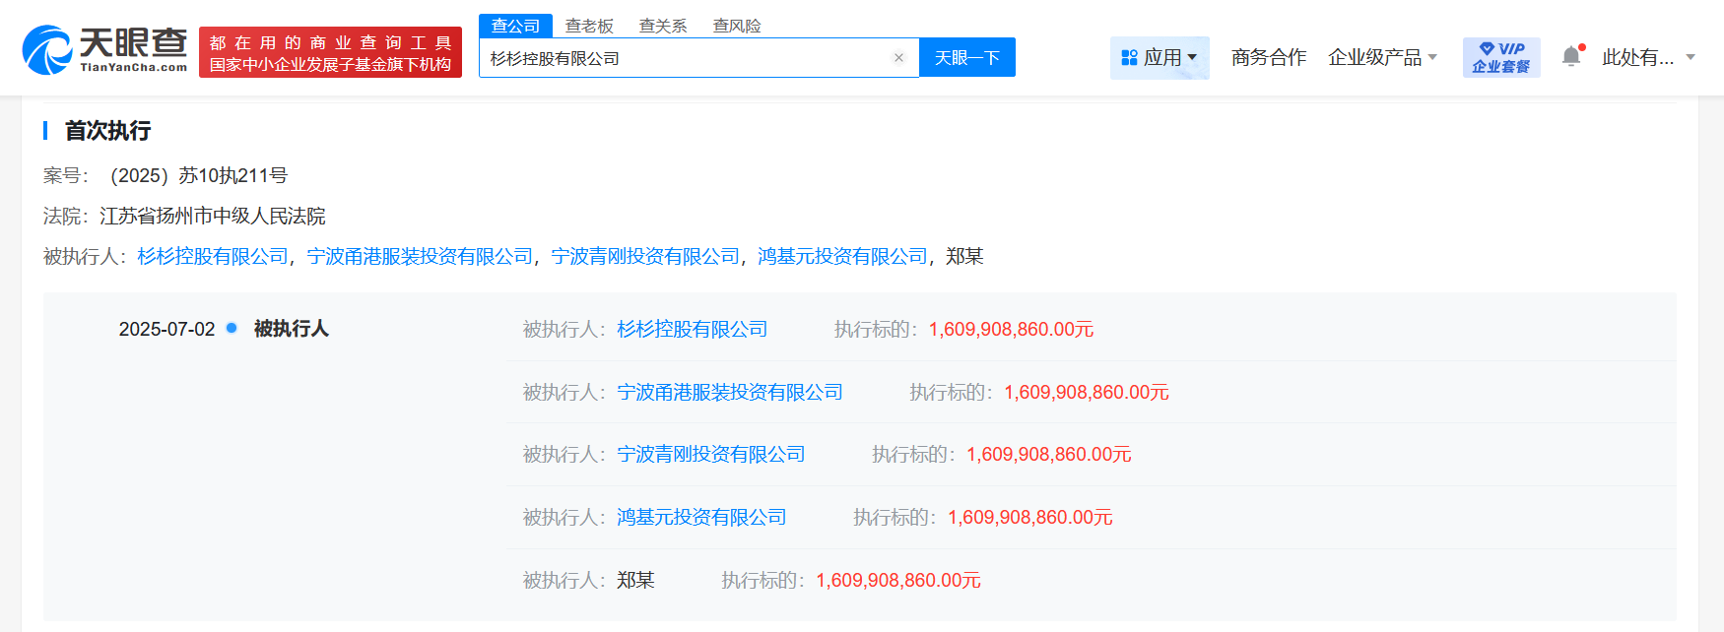Select the 查关系 tab
The width and height of the screenshot is (1724, 632).
(x=663, y=26)
